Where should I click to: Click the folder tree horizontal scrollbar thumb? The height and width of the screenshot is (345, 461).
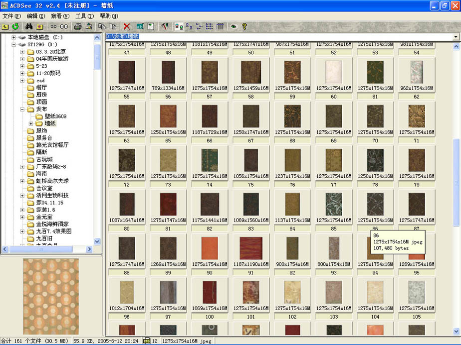click(x=41, y=249)
